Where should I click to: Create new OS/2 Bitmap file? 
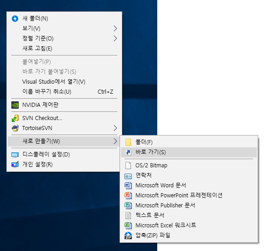click(x=189, y=166)
